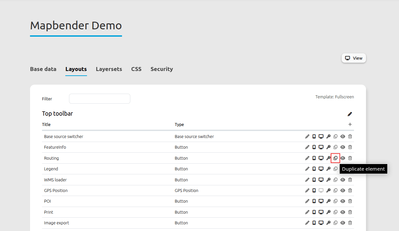Add a new element to Top toolbar
399x231 pixels.
[x=350, y=124]
